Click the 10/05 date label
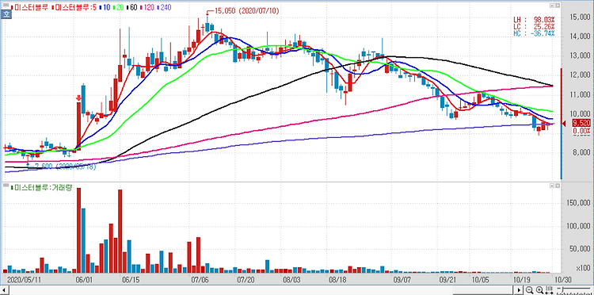 coord(481,279)
